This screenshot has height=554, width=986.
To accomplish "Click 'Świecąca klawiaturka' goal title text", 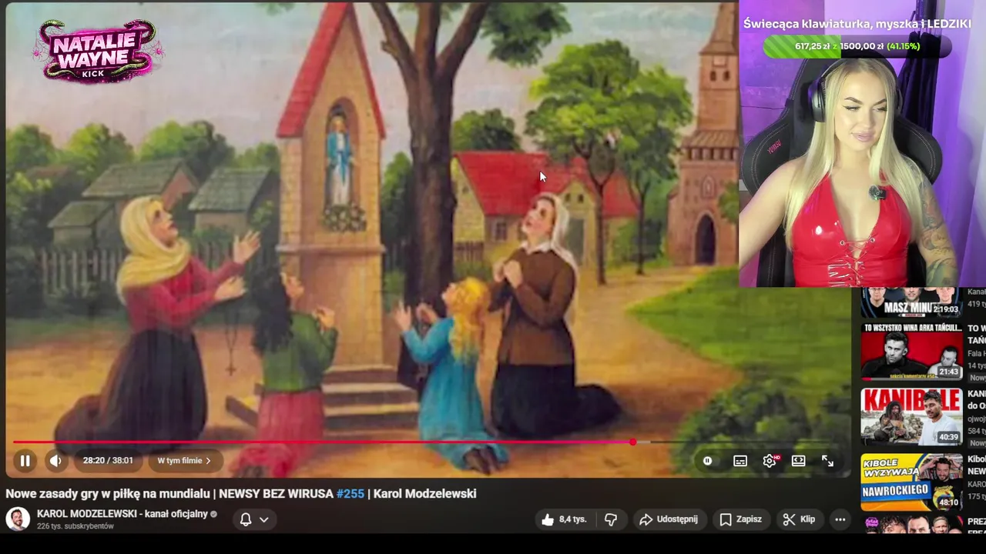I will [857, 24].
